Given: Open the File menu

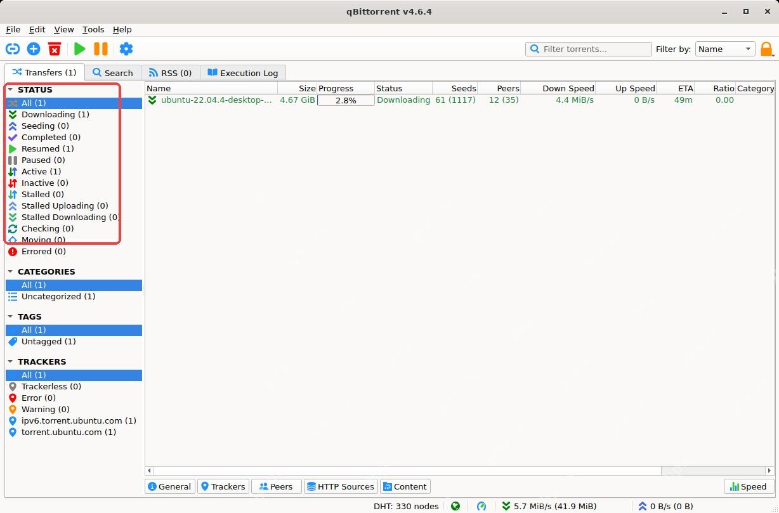Looking at the screenshot, I should 13,29.
